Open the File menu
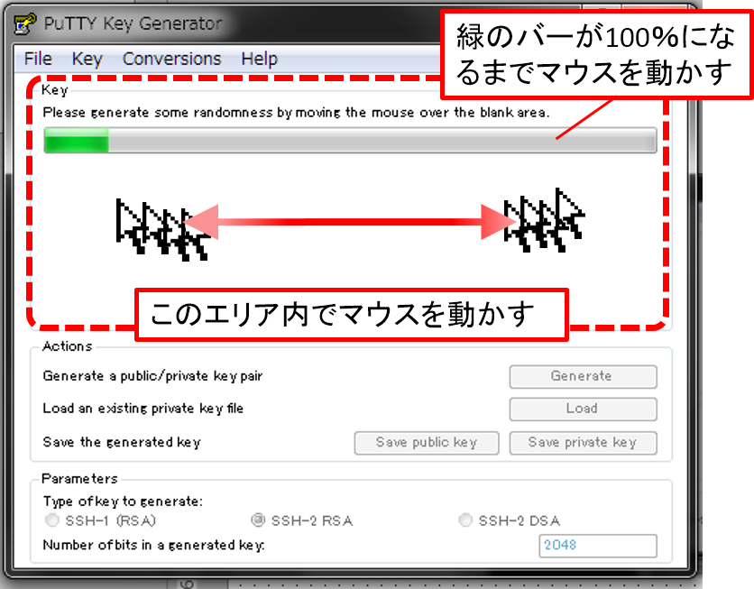Image resolution: width=754 pixels, height=589 pixels. click(38, 59)
